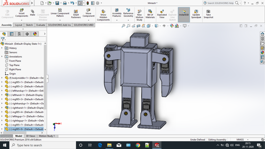
Task: Open the Insert Components dropdown arrow
Action: pyautogui.click(x=22, y=20)
